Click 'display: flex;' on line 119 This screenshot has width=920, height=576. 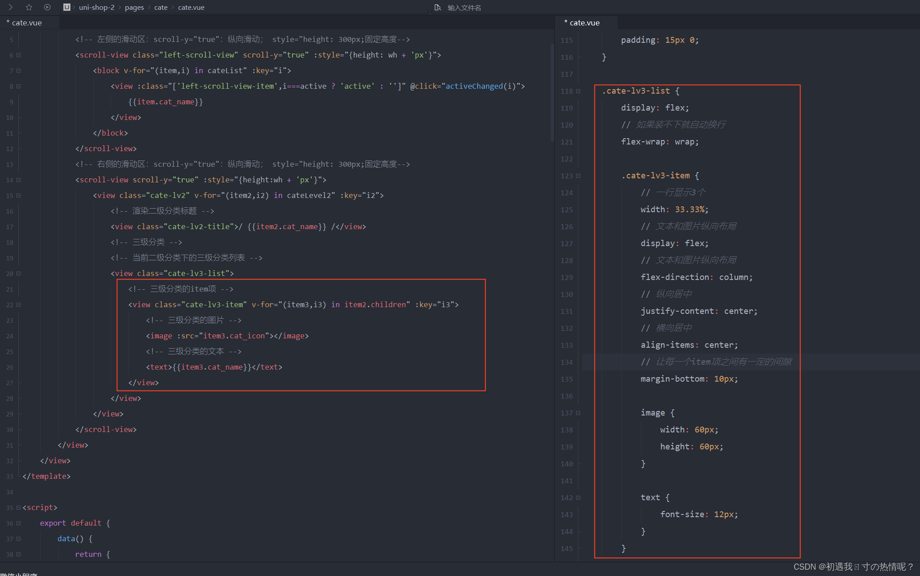(x=655, y=107)
